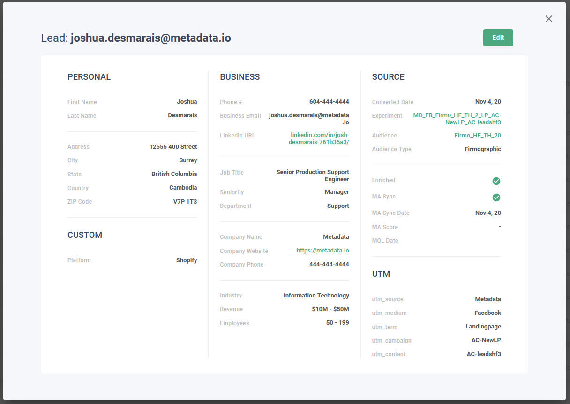Click the job title Senior Production Support Engineer
Image resolution: width=570 pixels, height=404 pixels.
click(x=313, y=175)
